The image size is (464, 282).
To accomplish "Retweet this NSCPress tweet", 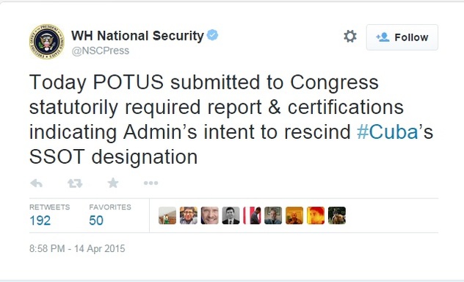I will [75, 184].
